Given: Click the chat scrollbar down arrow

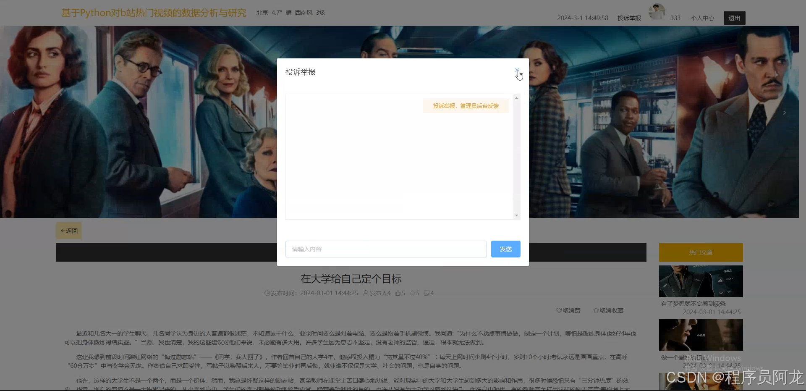Looking at the screenshot, I should 516,215.
